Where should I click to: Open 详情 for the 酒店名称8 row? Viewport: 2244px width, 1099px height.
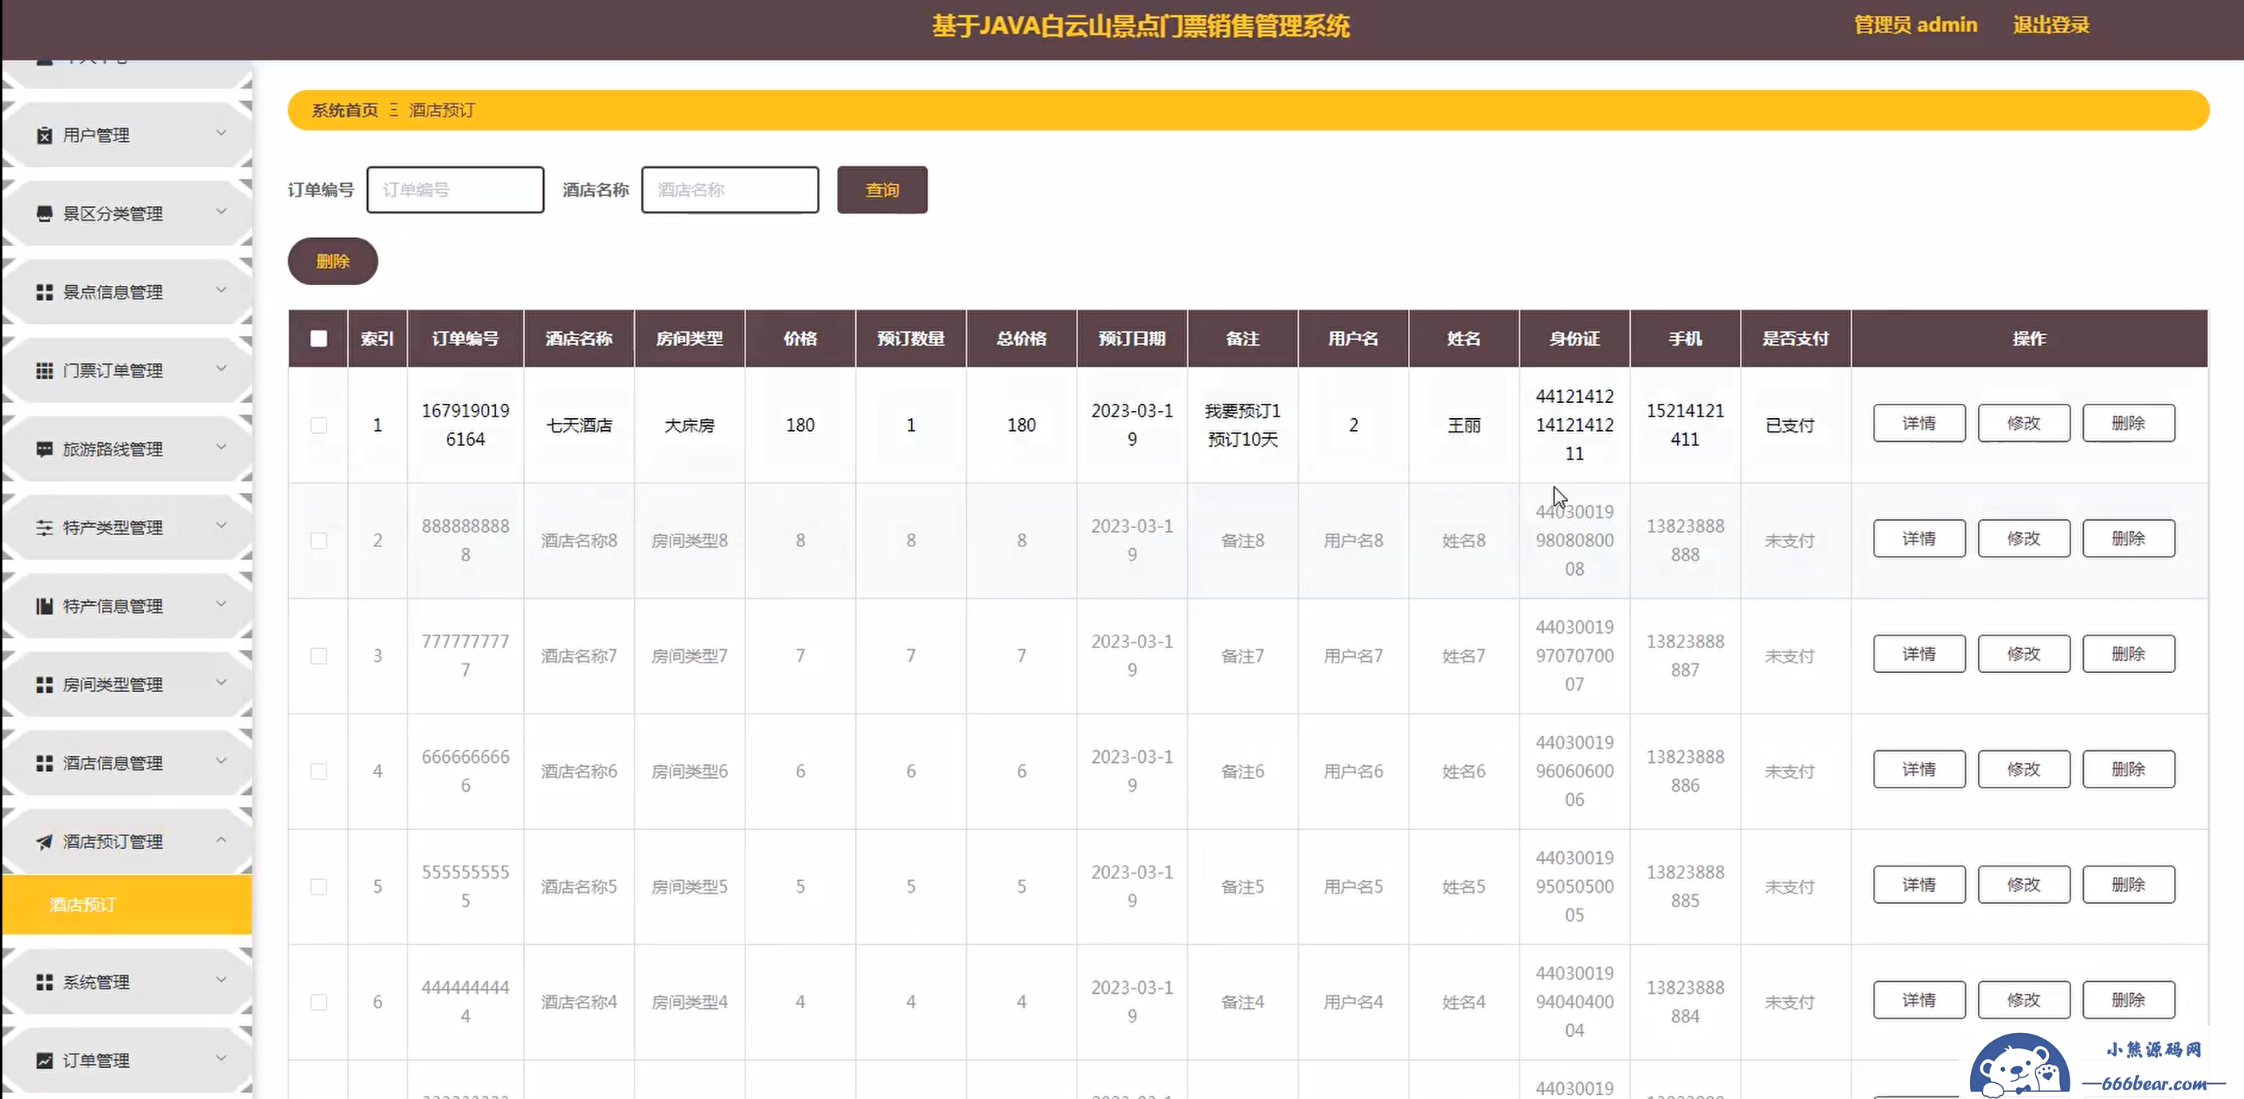(x=1919, y=538)
